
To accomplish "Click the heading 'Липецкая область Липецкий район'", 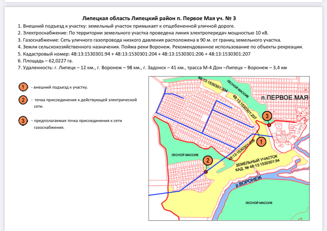I will pyautogui.click(x=129, y=18).
